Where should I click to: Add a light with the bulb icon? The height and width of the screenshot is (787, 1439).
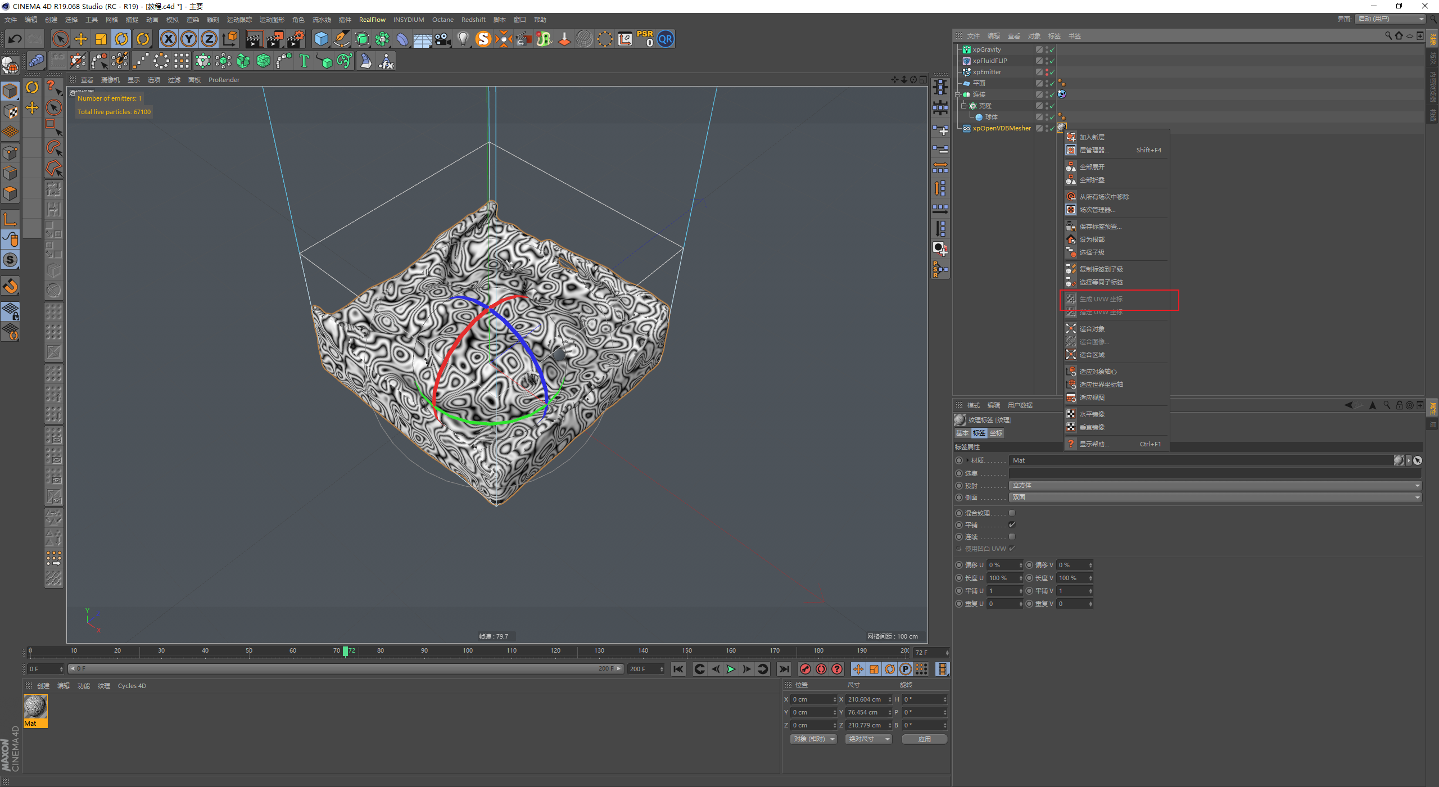(463, 39)
